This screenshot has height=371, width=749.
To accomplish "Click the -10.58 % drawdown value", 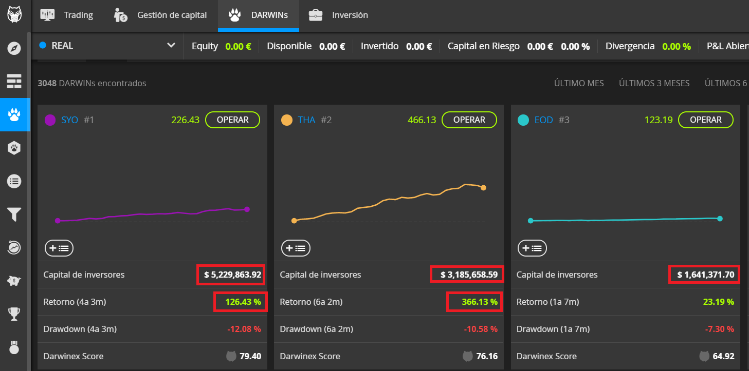I will click(x=480, y=329).
